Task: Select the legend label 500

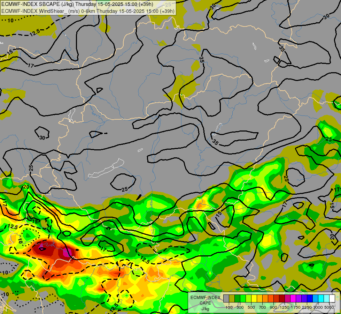Action: (x=251, y=307)
